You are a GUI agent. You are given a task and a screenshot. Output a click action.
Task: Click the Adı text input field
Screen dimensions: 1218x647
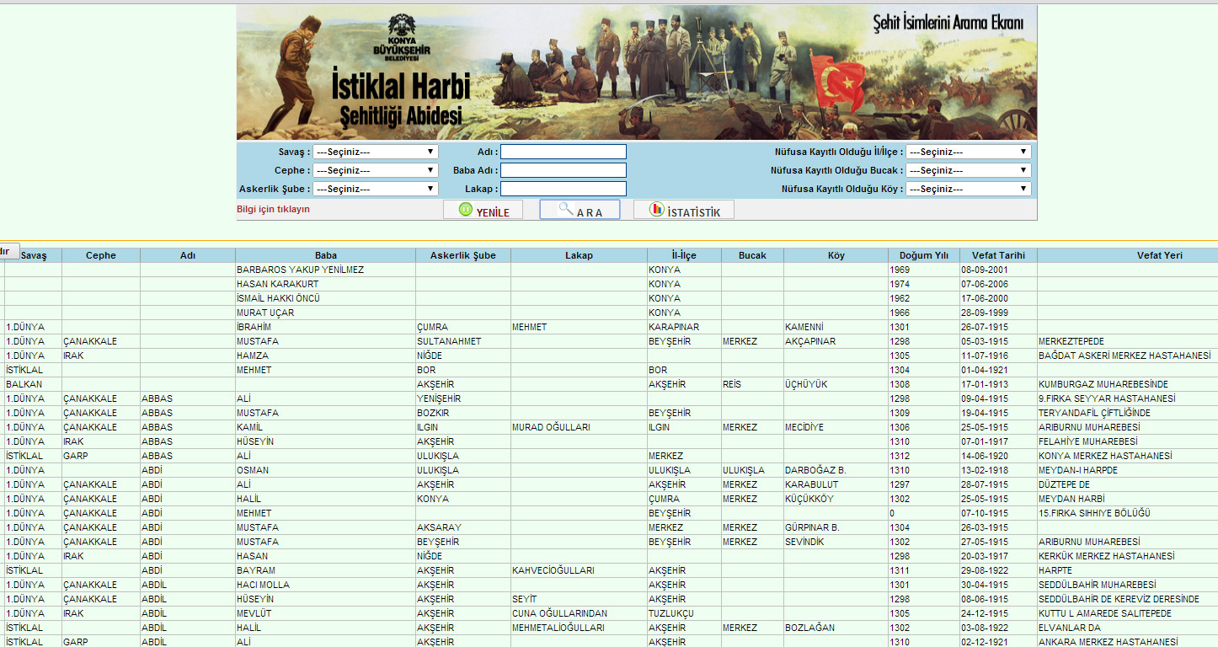click(x=564, y=152)
